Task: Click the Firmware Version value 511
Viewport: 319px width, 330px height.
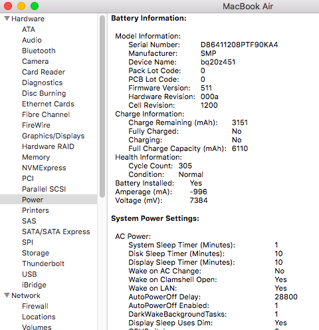Action: click(x=206, y=88)
